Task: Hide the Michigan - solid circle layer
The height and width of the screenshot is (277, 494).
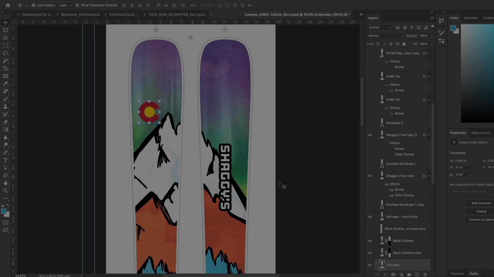Action: [370, 217]
